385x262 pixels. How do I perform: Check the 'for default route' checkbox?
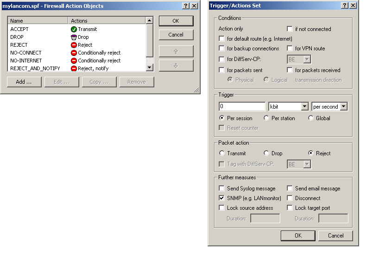(x=222, y=39)
